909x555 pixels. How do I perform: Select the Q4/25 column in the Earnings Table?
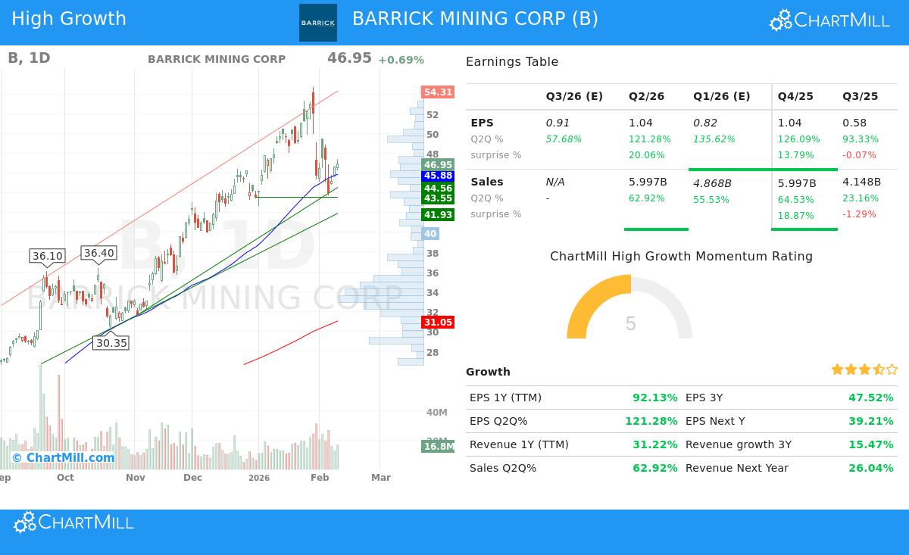(x=798, y=96)
